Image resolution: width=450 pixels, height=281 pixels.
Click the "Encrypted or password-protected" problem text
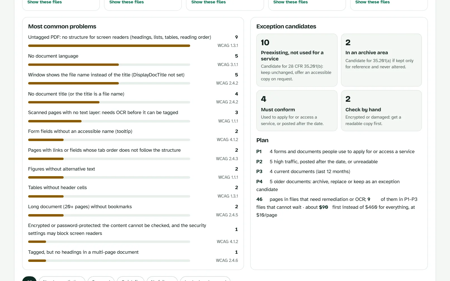coord(117,229)
